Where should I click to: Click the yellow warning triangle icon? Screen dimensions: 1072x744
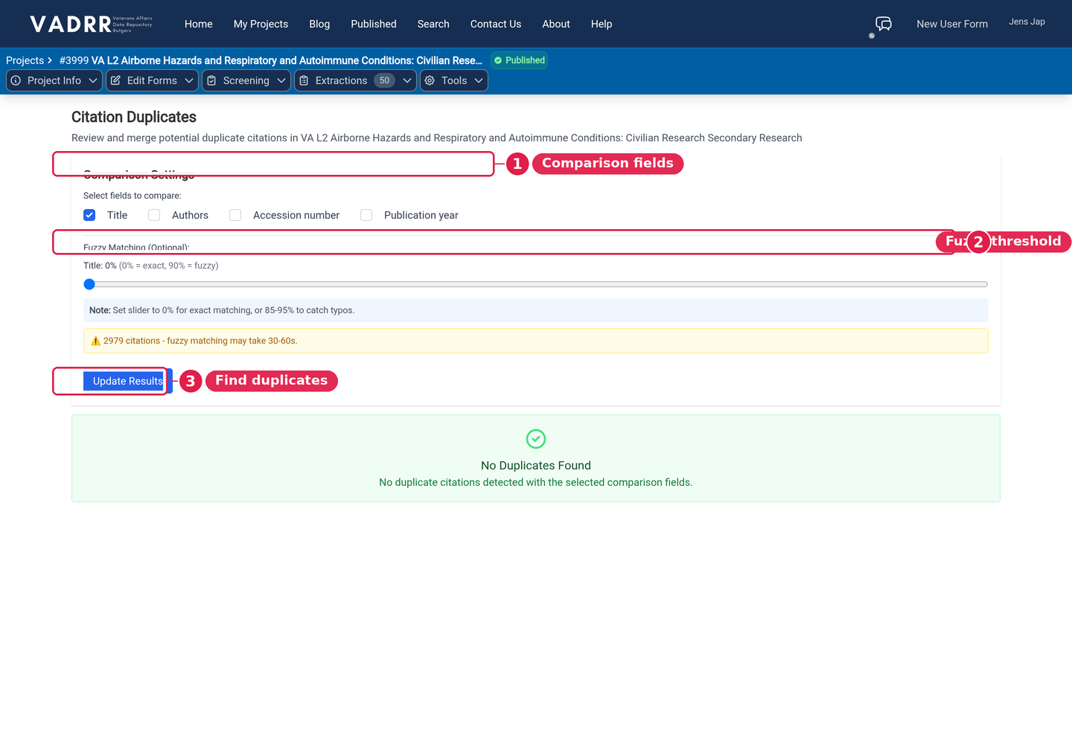(95, 341)
